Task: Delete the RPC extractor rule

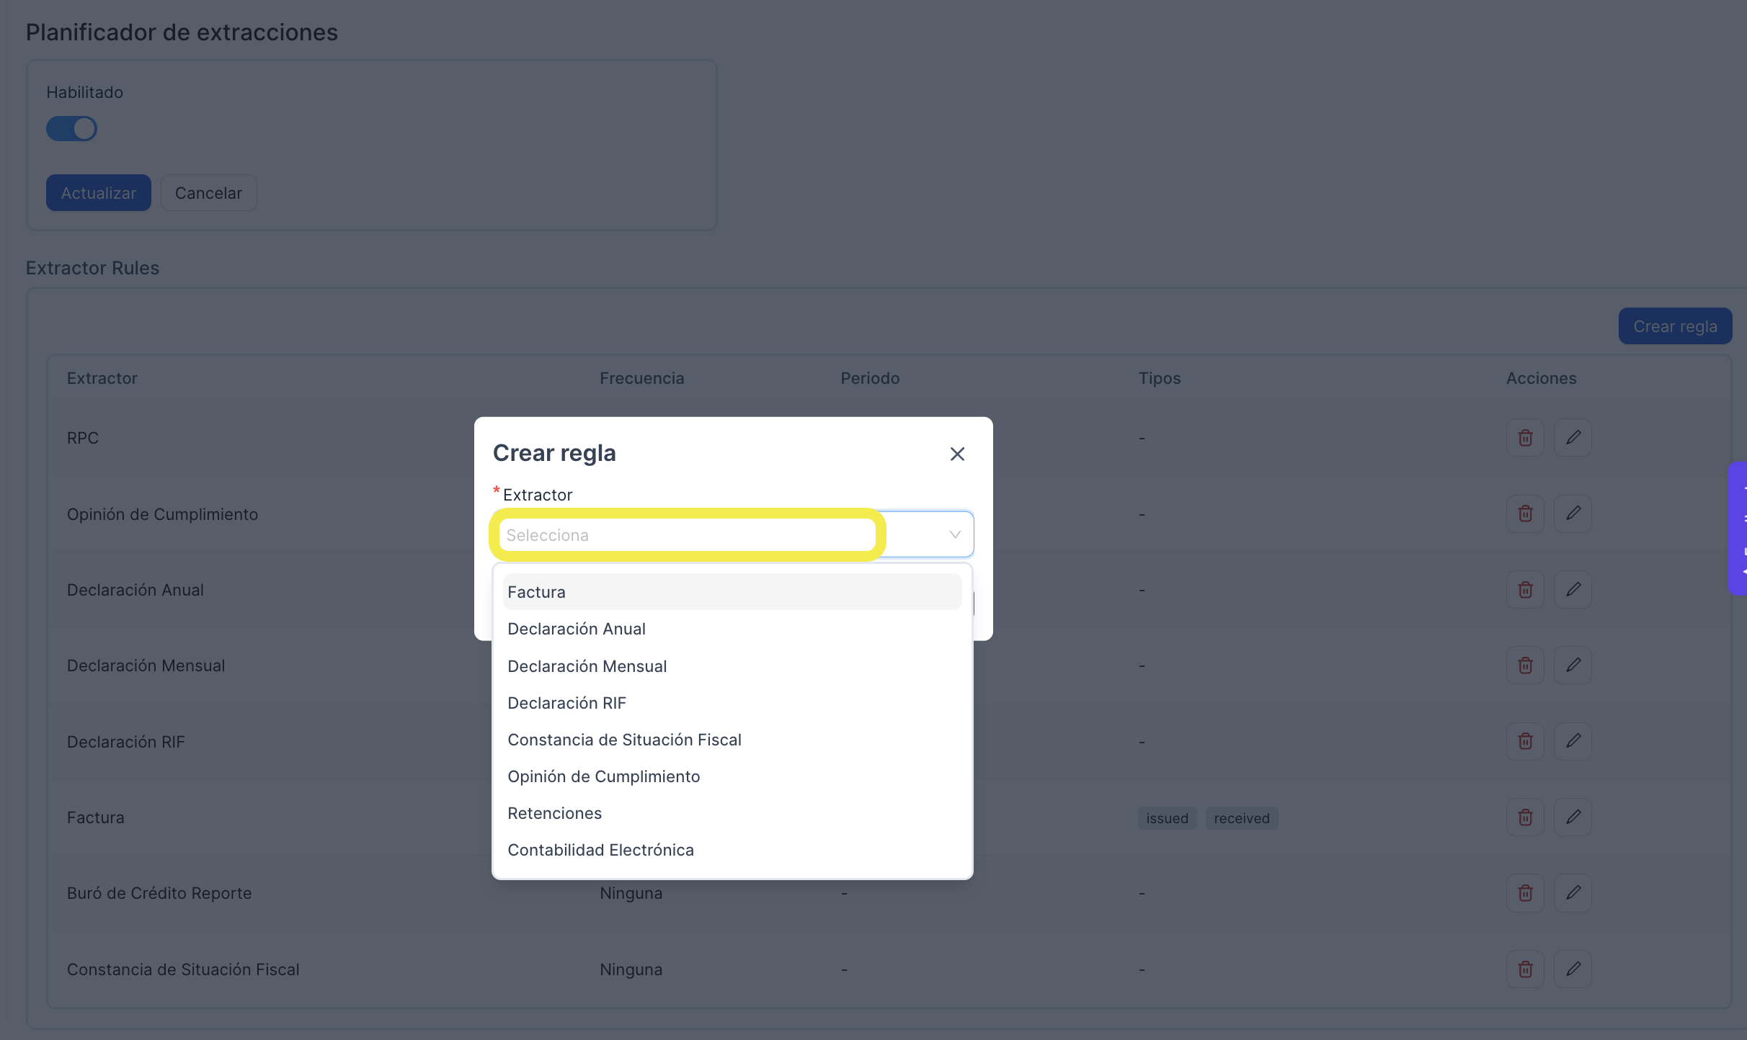Action: coord(1525,438)
